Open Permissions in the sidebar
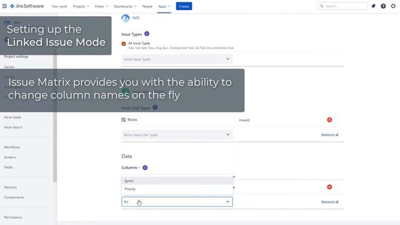 click(x=12, y=217)
